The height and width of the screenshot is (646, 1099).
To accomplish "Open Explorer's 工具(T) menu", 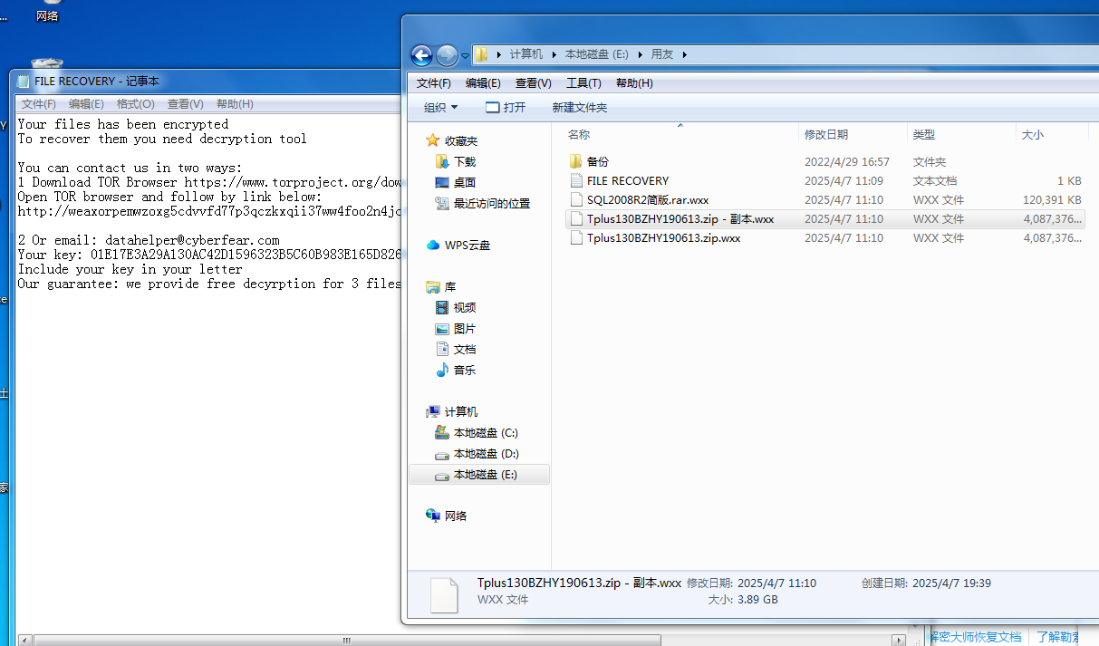I will [583, 82].
